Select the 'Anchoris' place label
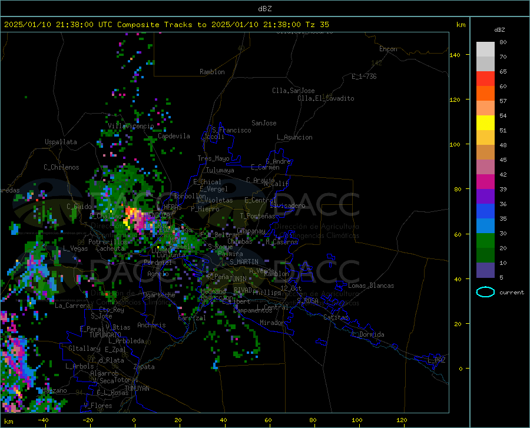This screenshot has width=530, height=428. [x=151, y=325]
